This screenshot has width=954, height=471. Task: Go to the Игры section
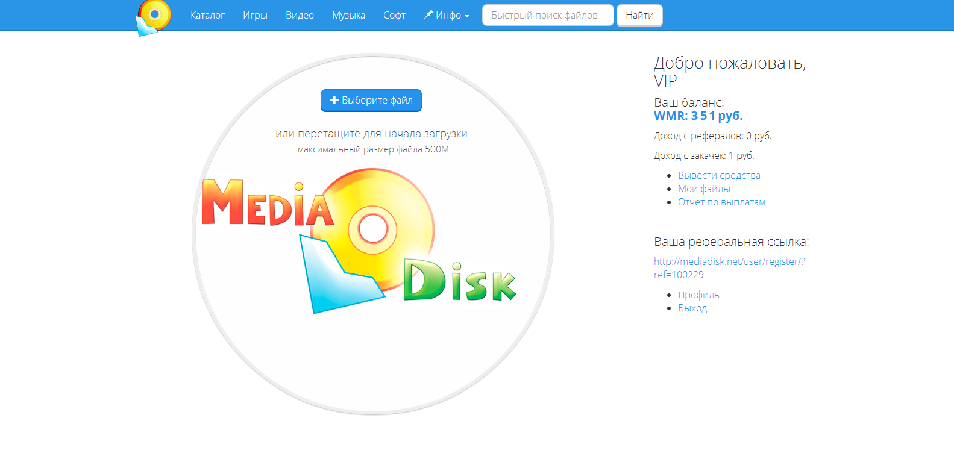(x=255, y=15)
